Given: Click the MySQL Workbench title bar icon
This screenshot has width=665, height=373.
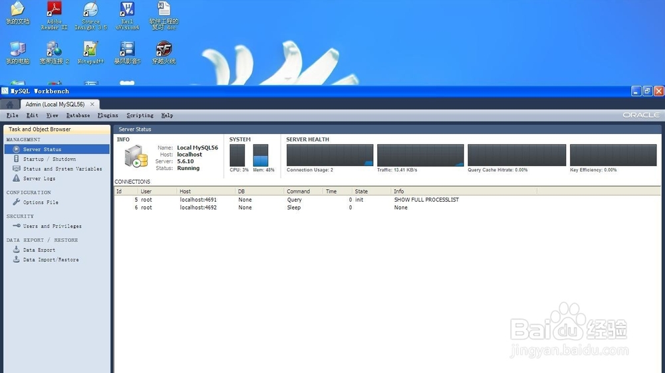Looking at the screenshot, I should pyautogui.click(x=5, y=91).
